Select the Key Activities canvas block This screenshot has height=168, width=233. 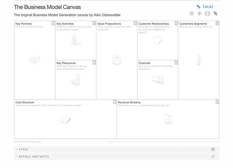click(x=76, y=45)
